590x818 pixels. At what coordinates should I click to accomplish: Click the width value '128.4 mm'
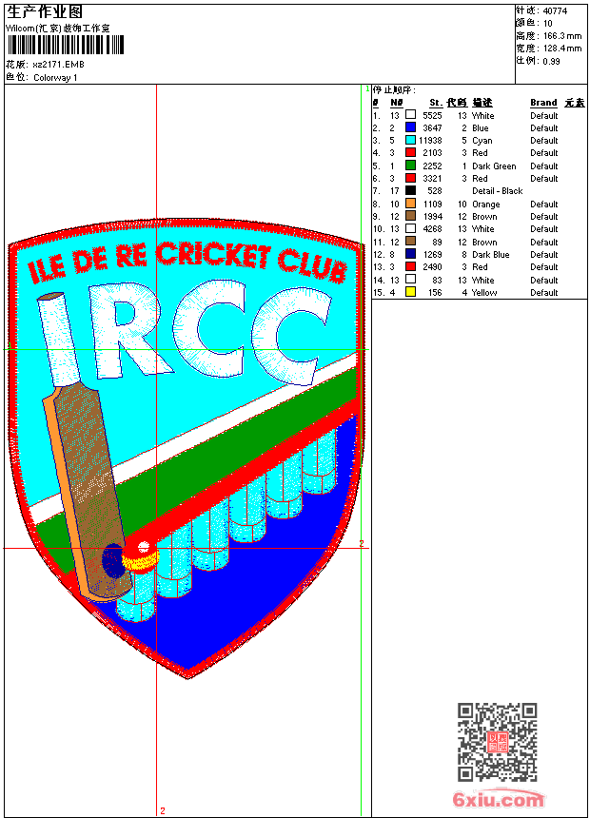[x=562, y=49]
